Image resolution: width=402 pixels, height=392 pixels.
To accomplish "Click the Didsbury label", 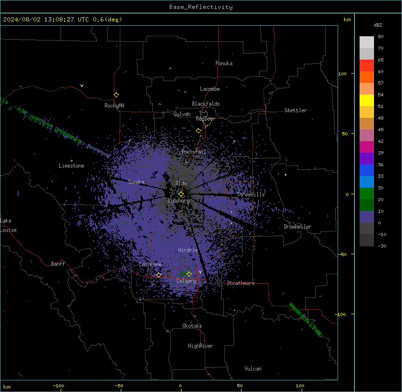I will click(x=179, y=201).
